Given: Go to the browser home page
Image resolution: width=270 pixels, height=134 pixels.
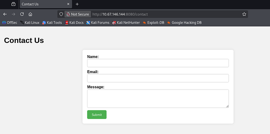Looking at the screenshot, I should coord(30,14).
